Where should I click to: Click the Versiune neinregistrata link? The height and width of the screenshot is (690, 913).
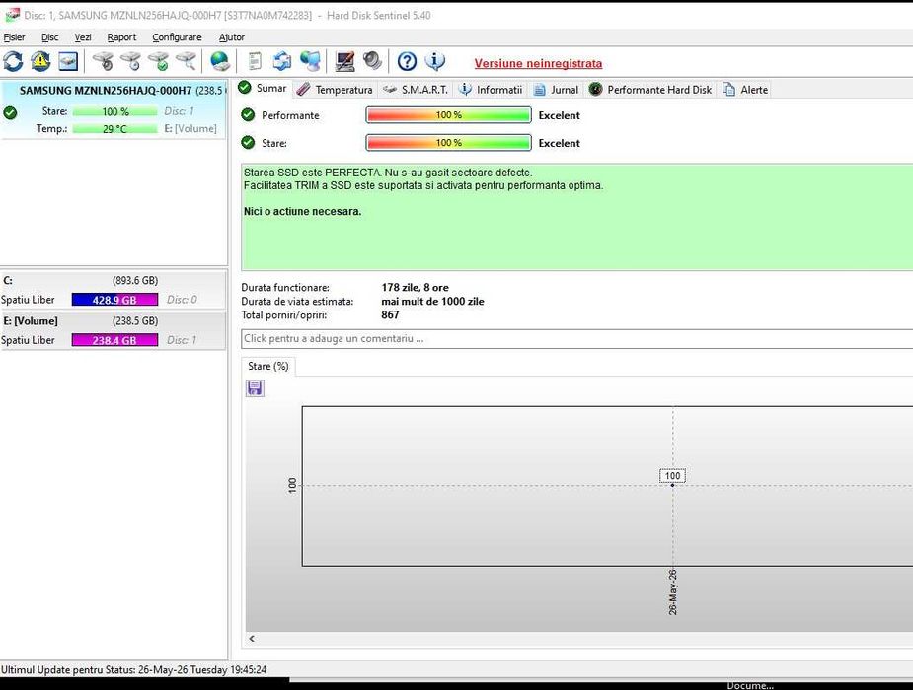[538, 63]
